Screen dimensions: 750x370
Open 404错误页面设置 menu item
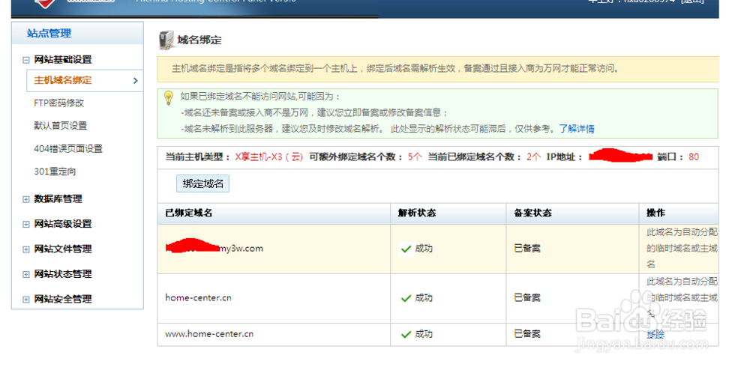pyautogui.click(x=68, y=149)
